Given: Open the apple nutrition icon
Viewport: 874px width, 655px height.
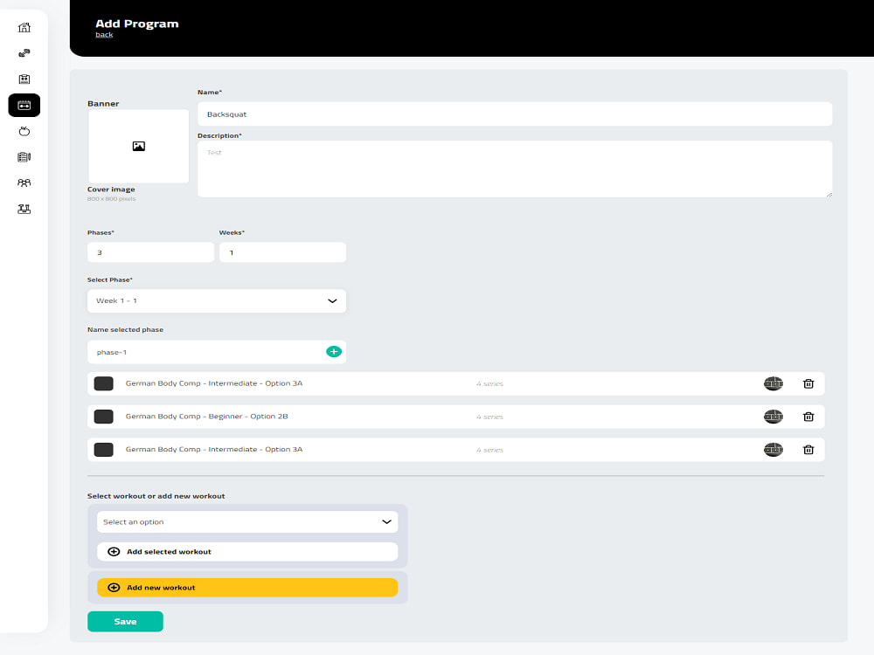Looking at the screenshot, I should (x=24, y=131).
